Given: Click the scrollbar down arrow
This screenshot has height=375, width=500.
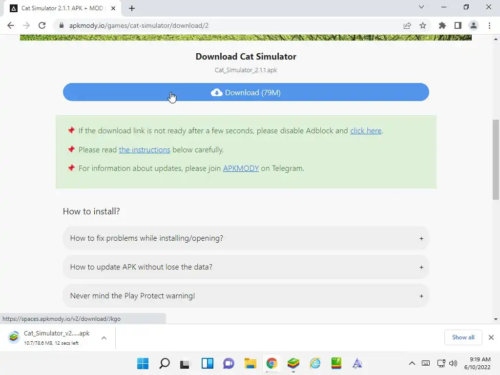Looking at the screenshot, I should pyautogui.click(x=496, y=319).
